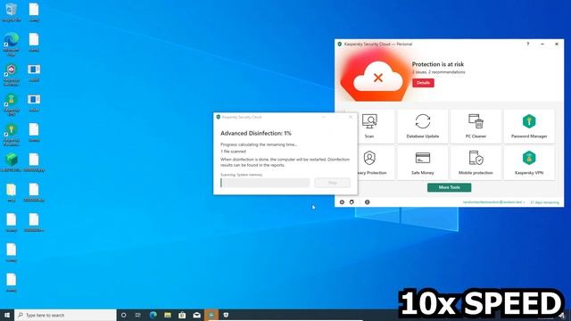Open Mail app from taskbar

tap(196, 315)
